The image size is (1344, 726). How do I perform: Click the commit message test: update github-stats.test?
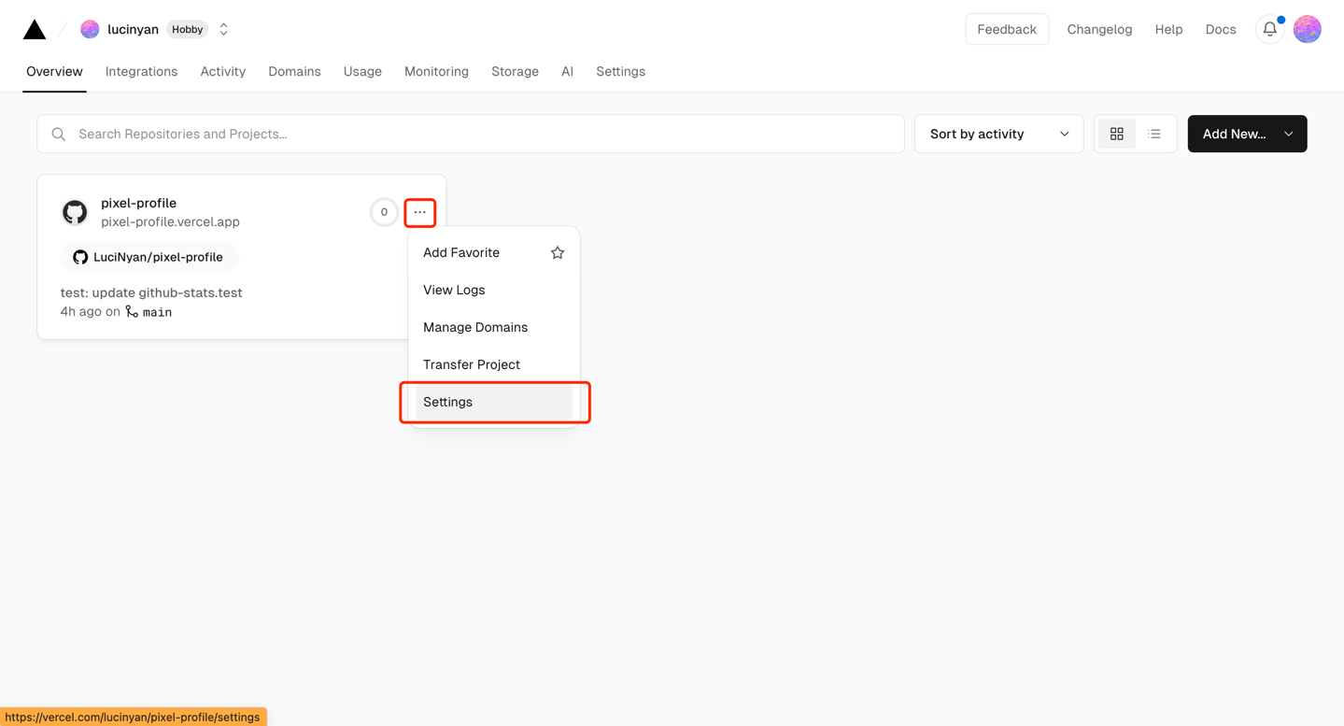(x=151, y=292)
